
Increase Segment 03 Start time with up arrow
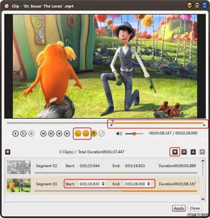pyautogui.click(x=103, y=183)
